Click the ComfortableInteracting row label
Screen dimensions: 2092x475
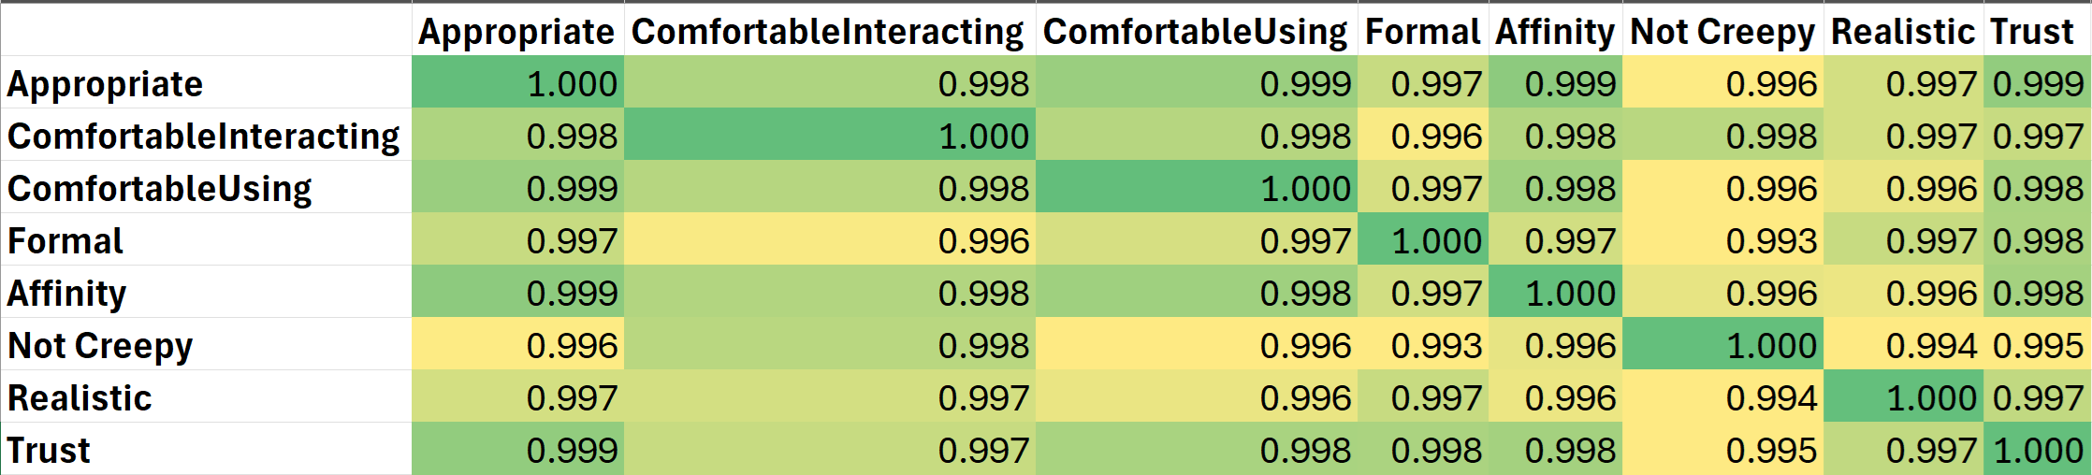[x=206, y=135]
